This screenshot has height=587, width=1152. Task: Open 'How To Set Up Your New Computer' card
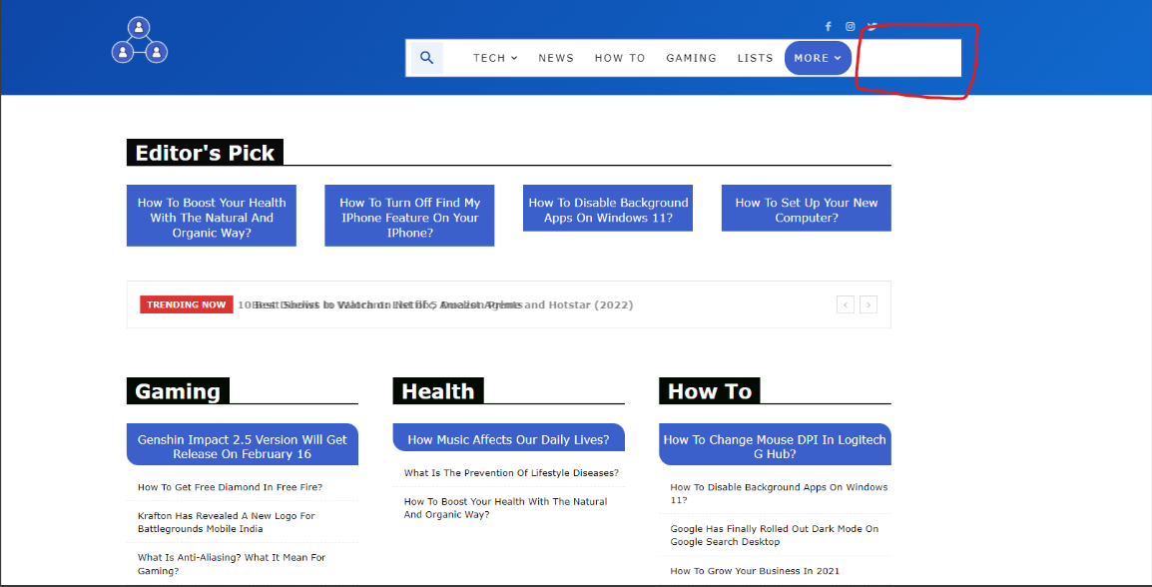coord(807,209)
